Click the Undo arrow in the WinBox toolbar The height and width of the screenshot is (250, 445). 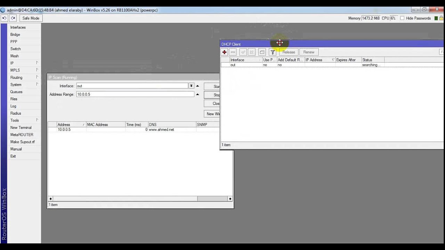coord(5,18)
